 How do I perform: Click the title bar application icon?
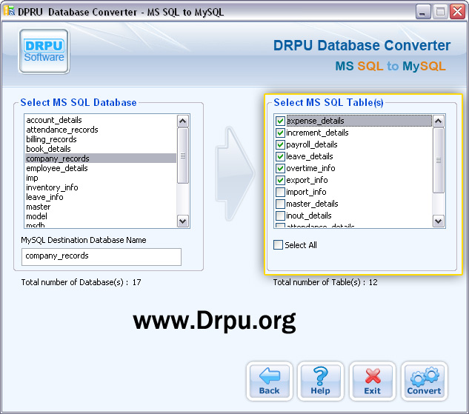tap(9, 11)
